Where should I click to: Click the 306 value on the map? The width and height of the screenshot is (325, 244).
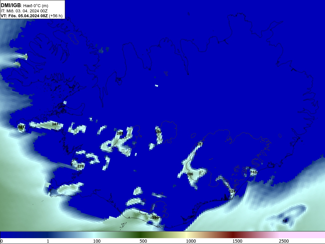(190, 174)
